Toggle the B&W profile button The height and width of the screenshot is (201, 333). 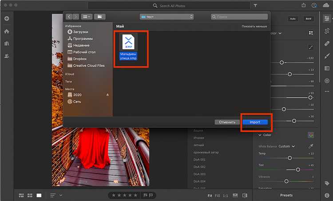tap(308, 19)
